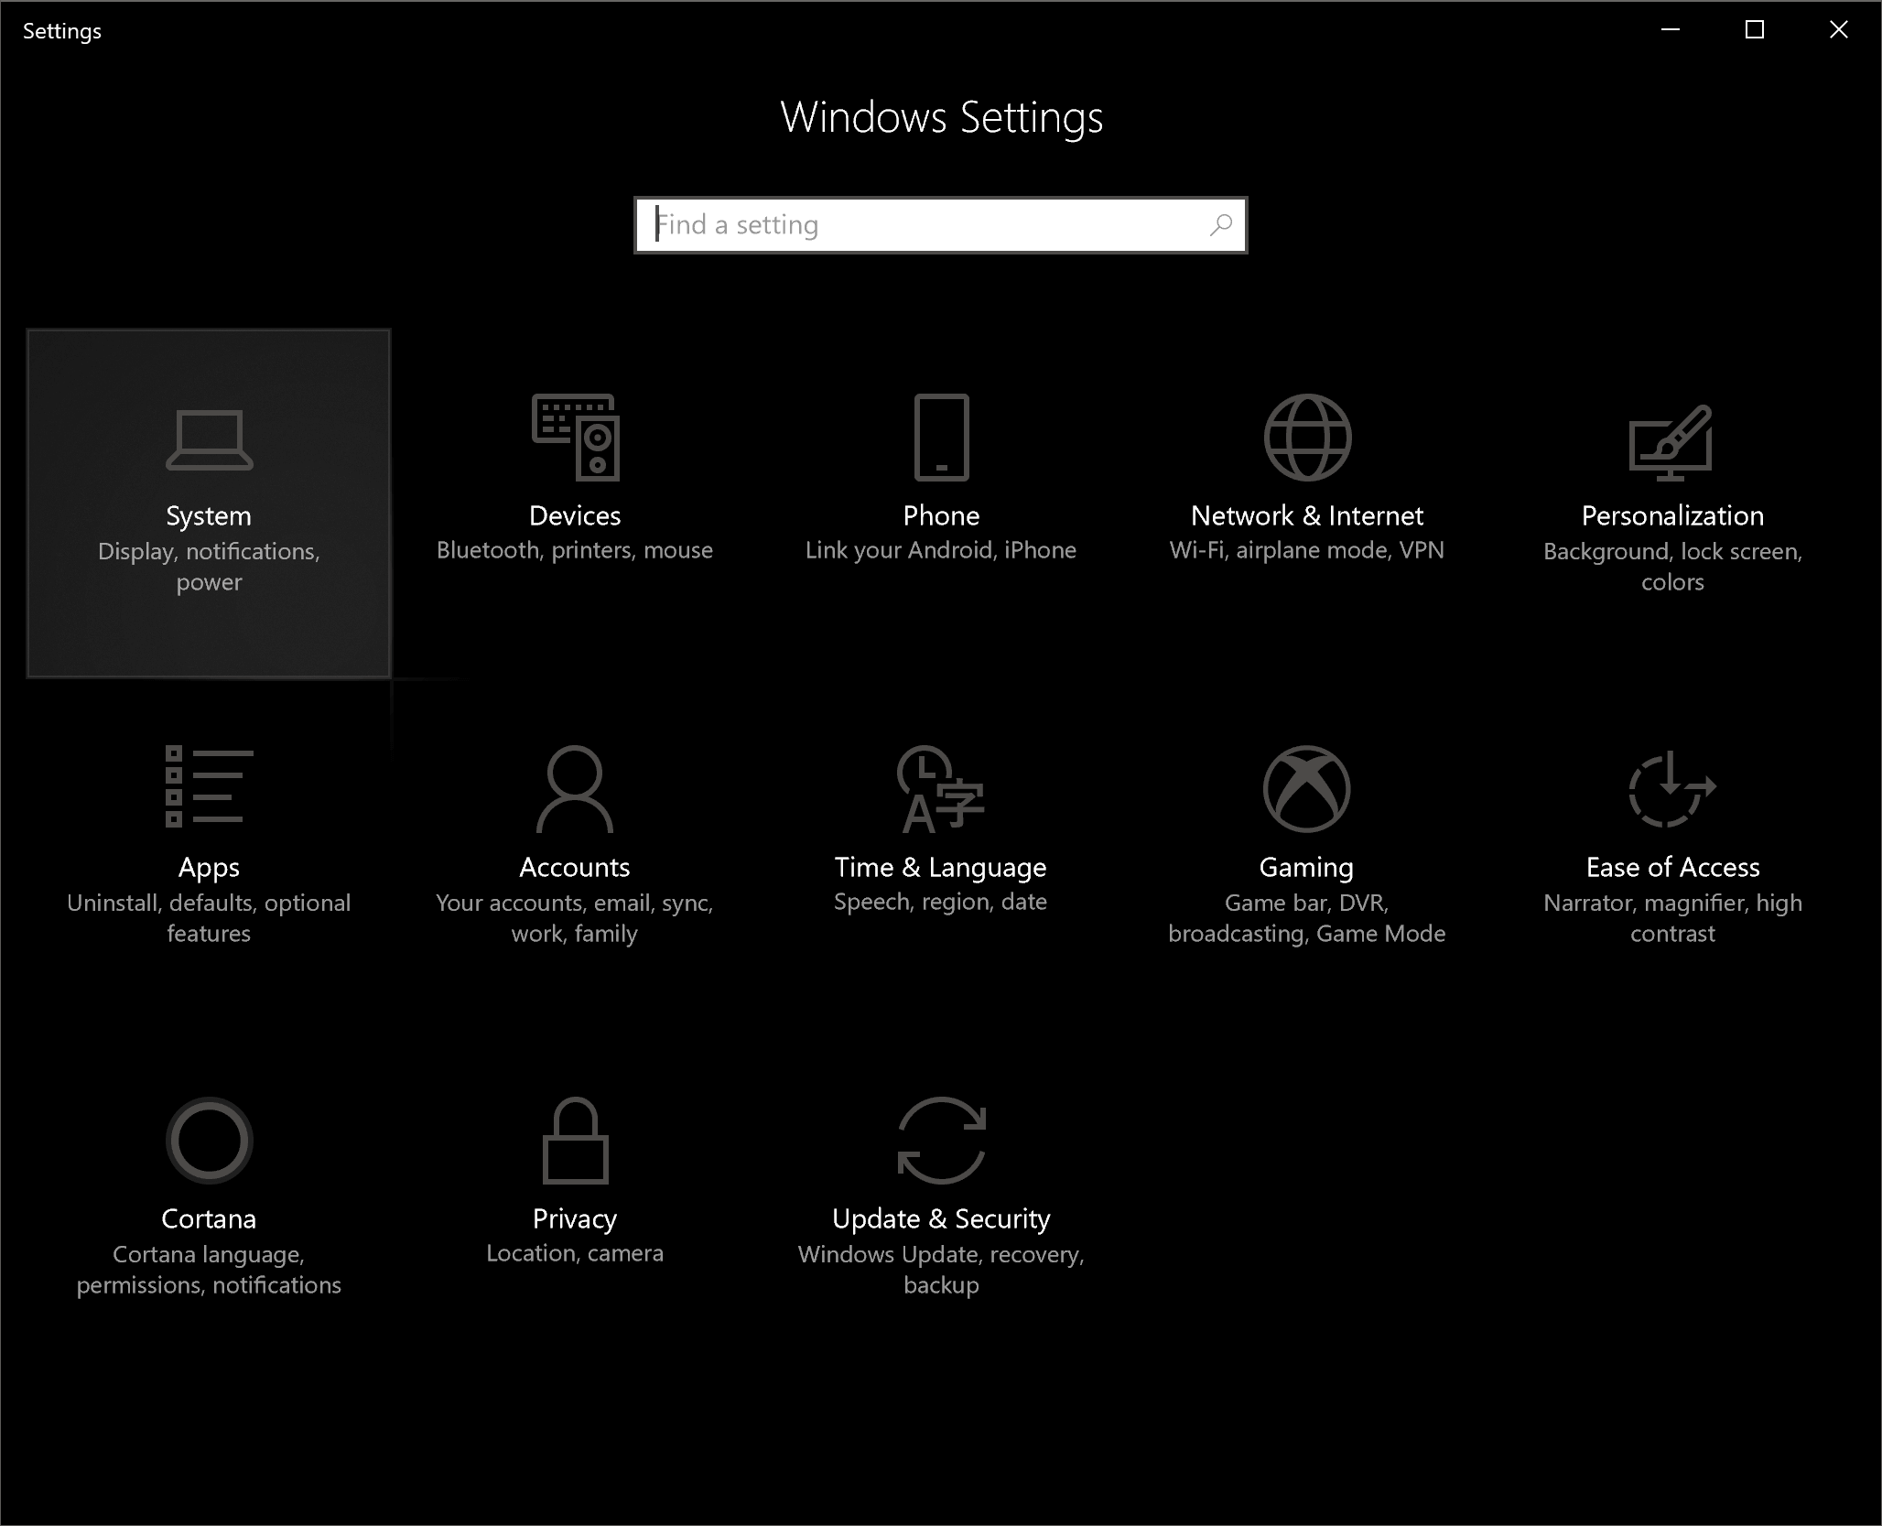Click 'Wi-Fi, airplane mode, VPN' description

(1307, 550)
